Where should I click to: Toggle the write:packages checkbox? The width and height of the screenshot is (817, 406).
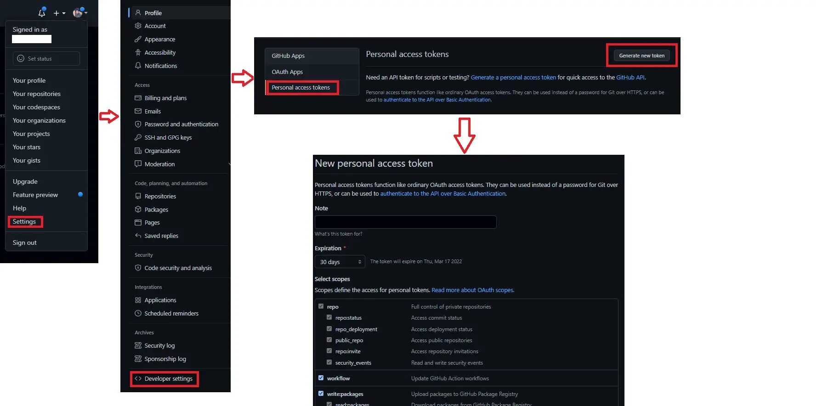click(321, 394)
